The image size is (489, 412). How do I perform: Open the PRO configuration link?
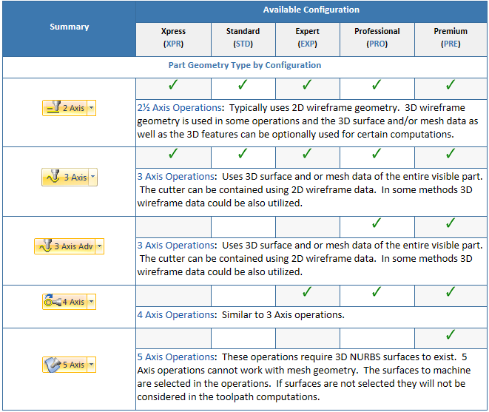pyautogui.click(x=377, y=44)
